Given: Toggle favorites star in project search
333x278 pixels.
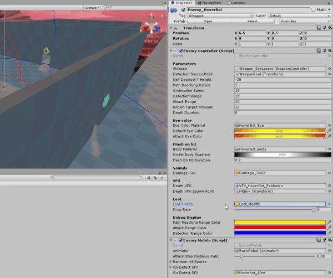Looking at the screenshot, I should [162, 178].
